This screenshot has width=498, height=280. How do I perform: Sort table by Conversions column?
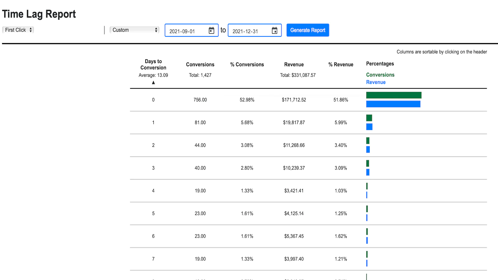(200, 64)
